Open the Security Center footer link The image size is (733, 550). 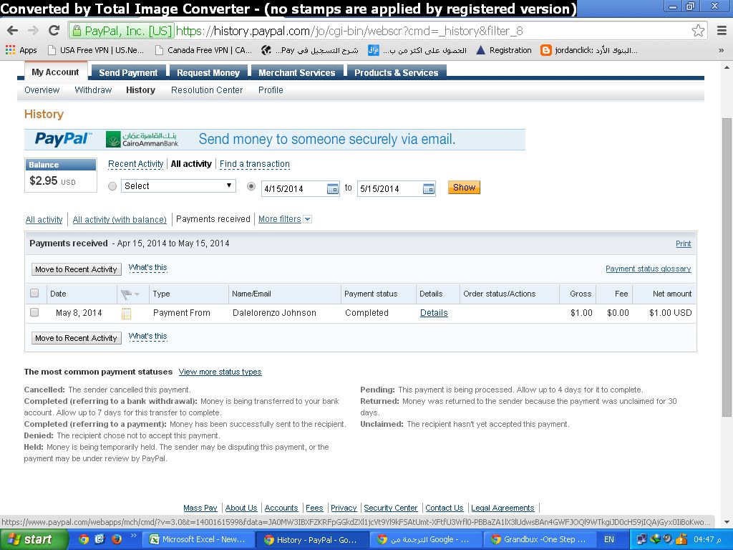(390, 508)
